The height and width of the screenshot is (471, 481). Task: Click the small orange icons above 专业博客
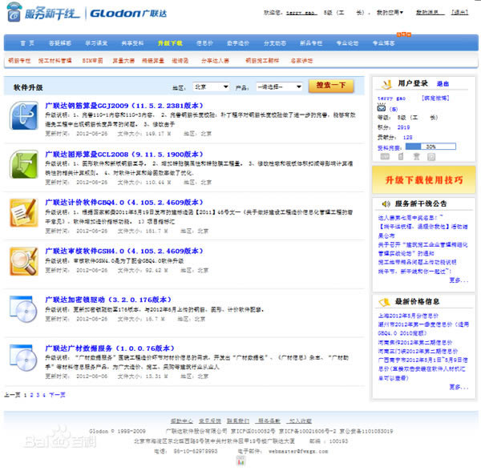tap(404, 34)
